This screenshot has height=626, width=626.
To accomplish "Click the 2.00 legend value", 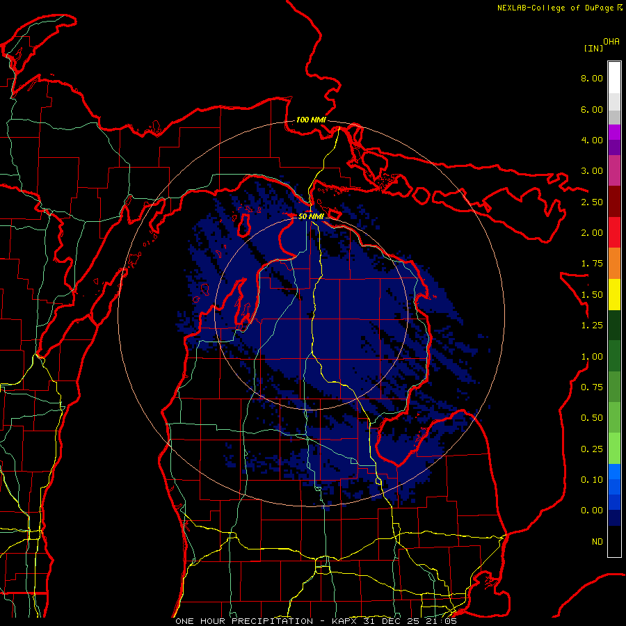I will (x=592, y=233).
